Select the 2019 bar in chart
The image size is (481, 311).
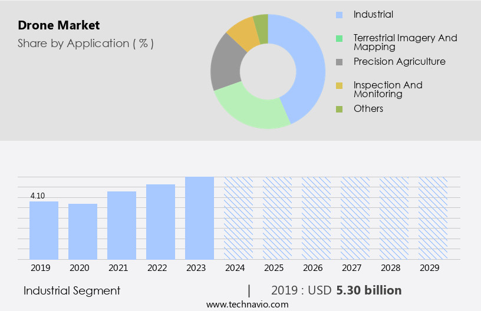click(x=44, y=230)
